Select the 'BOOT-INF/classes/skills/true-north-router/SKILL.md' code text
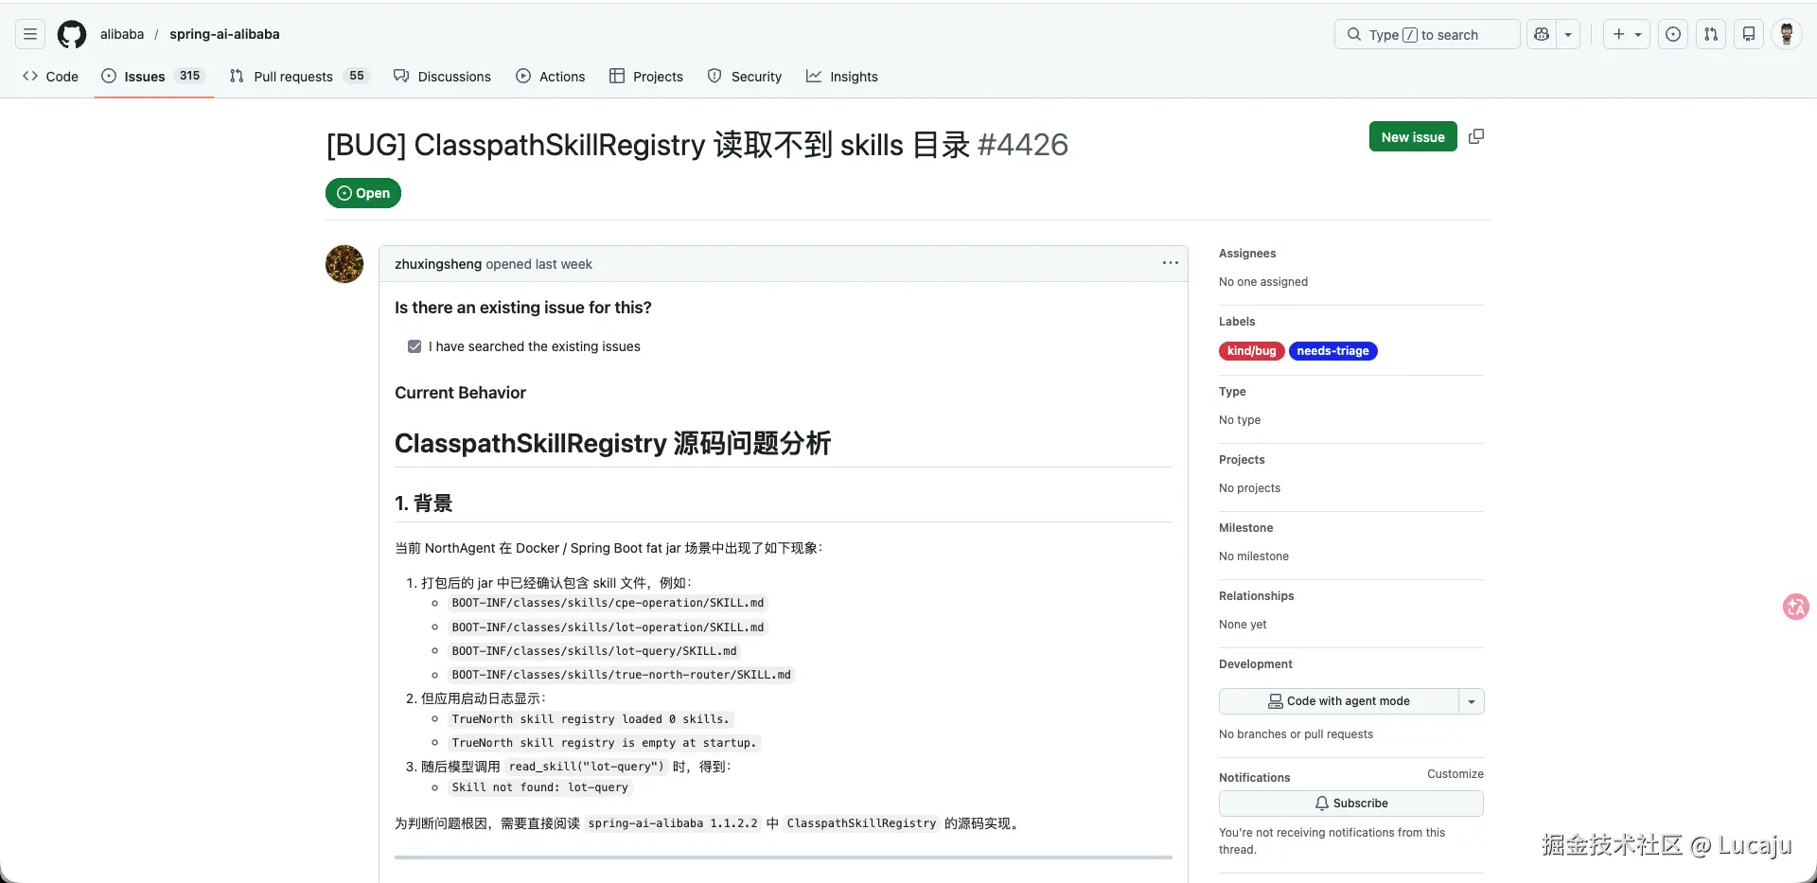1817x883 pixels. [x=622, y=675]
